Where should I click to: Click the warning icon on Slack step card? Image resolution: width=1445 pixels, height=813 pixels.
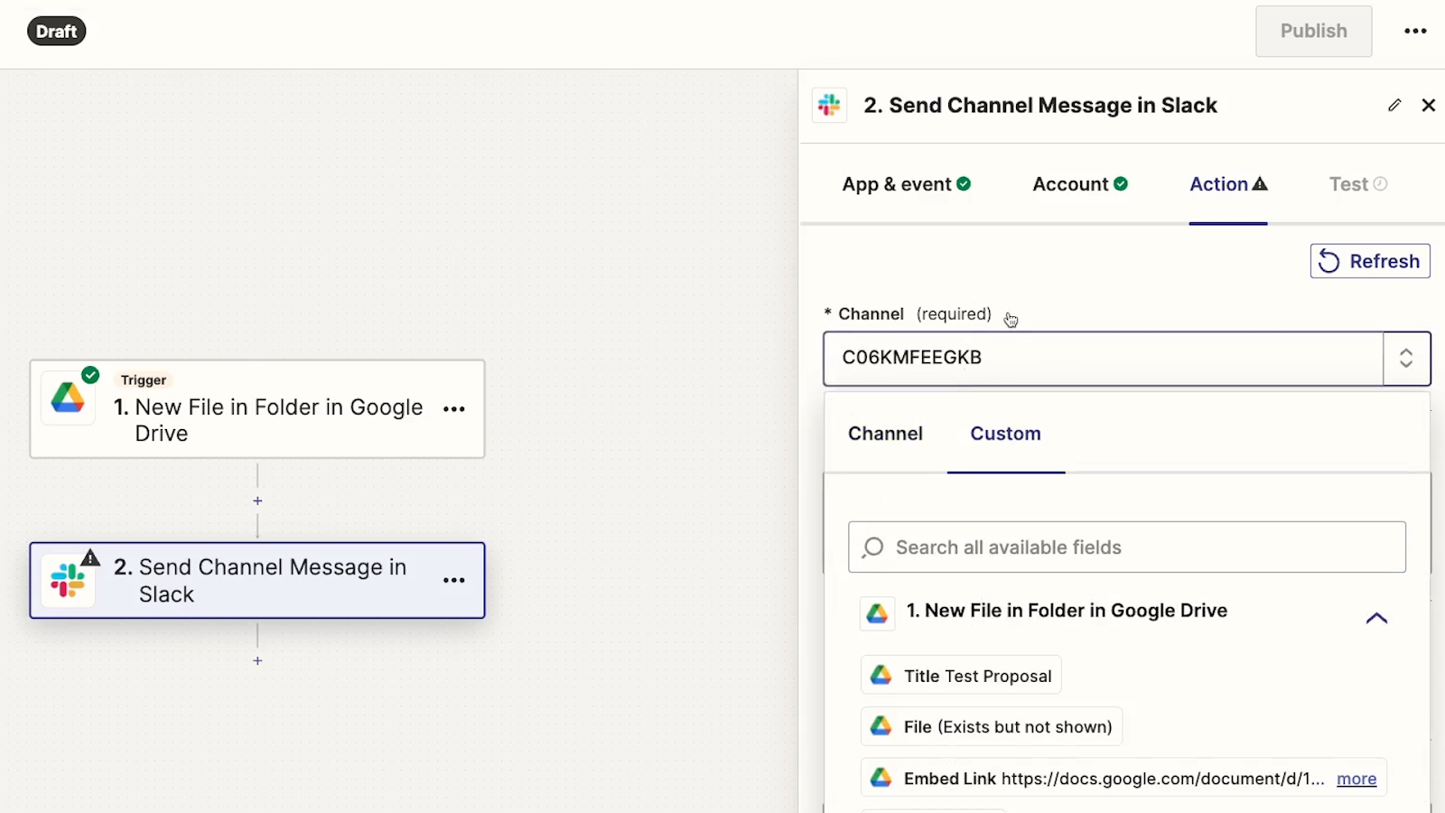[90, 557]
